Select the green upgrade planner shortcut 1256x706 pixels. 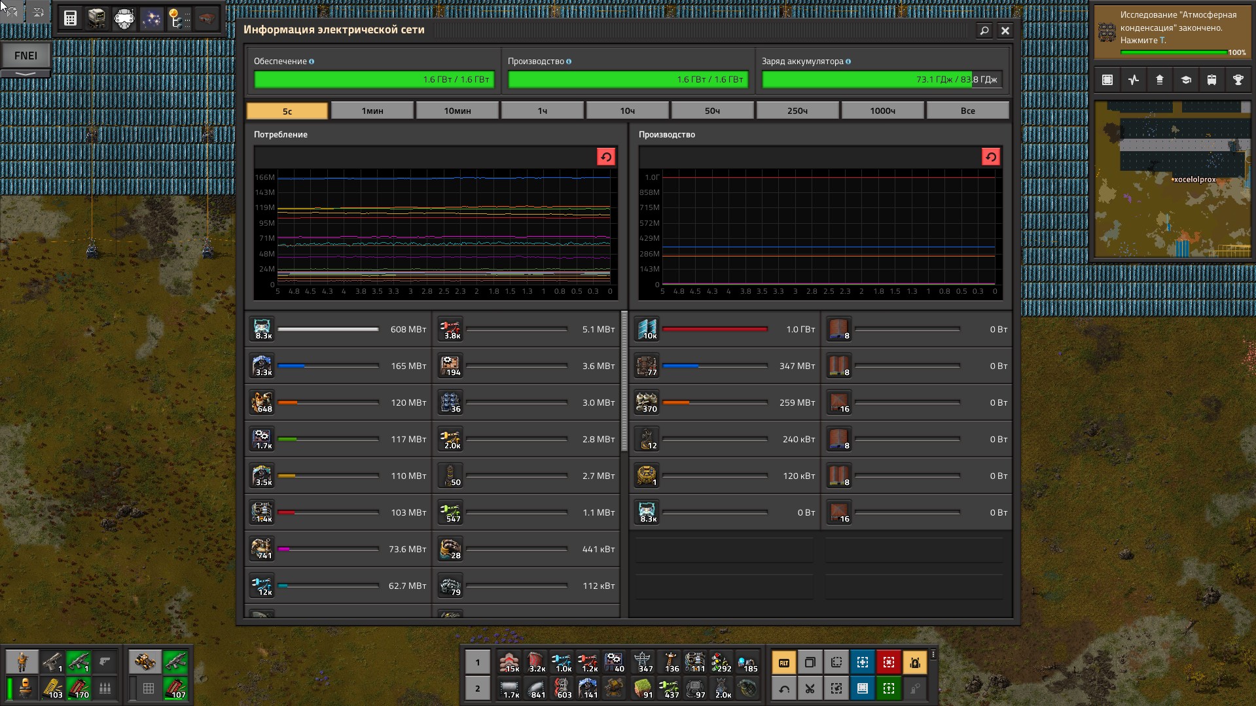pos(889,688)
